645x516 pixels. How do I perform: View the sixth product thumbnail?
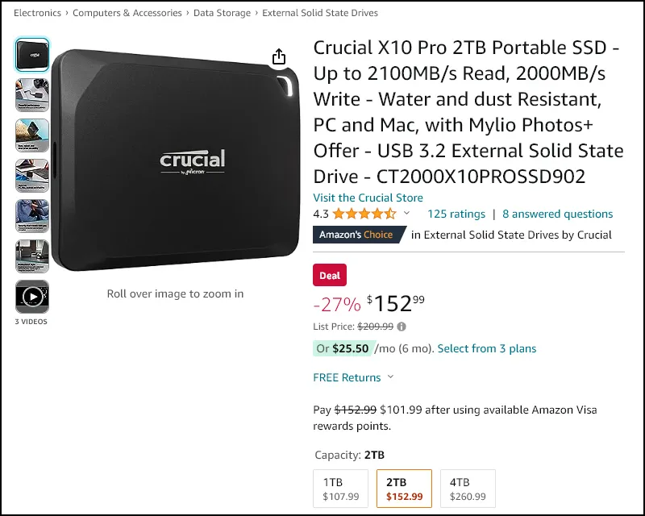(32, 256)
